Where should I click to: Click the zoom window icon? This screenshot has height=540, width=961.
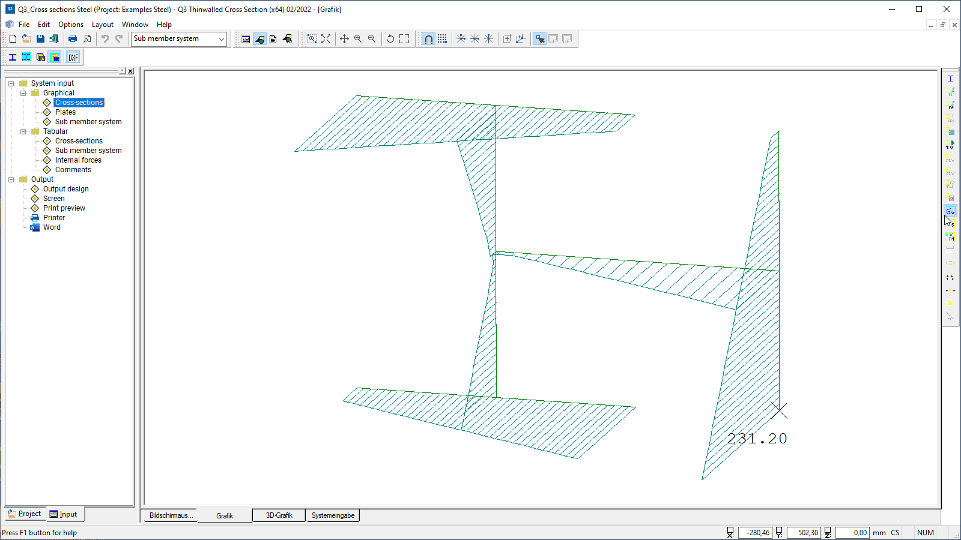[x=312, y=39]
